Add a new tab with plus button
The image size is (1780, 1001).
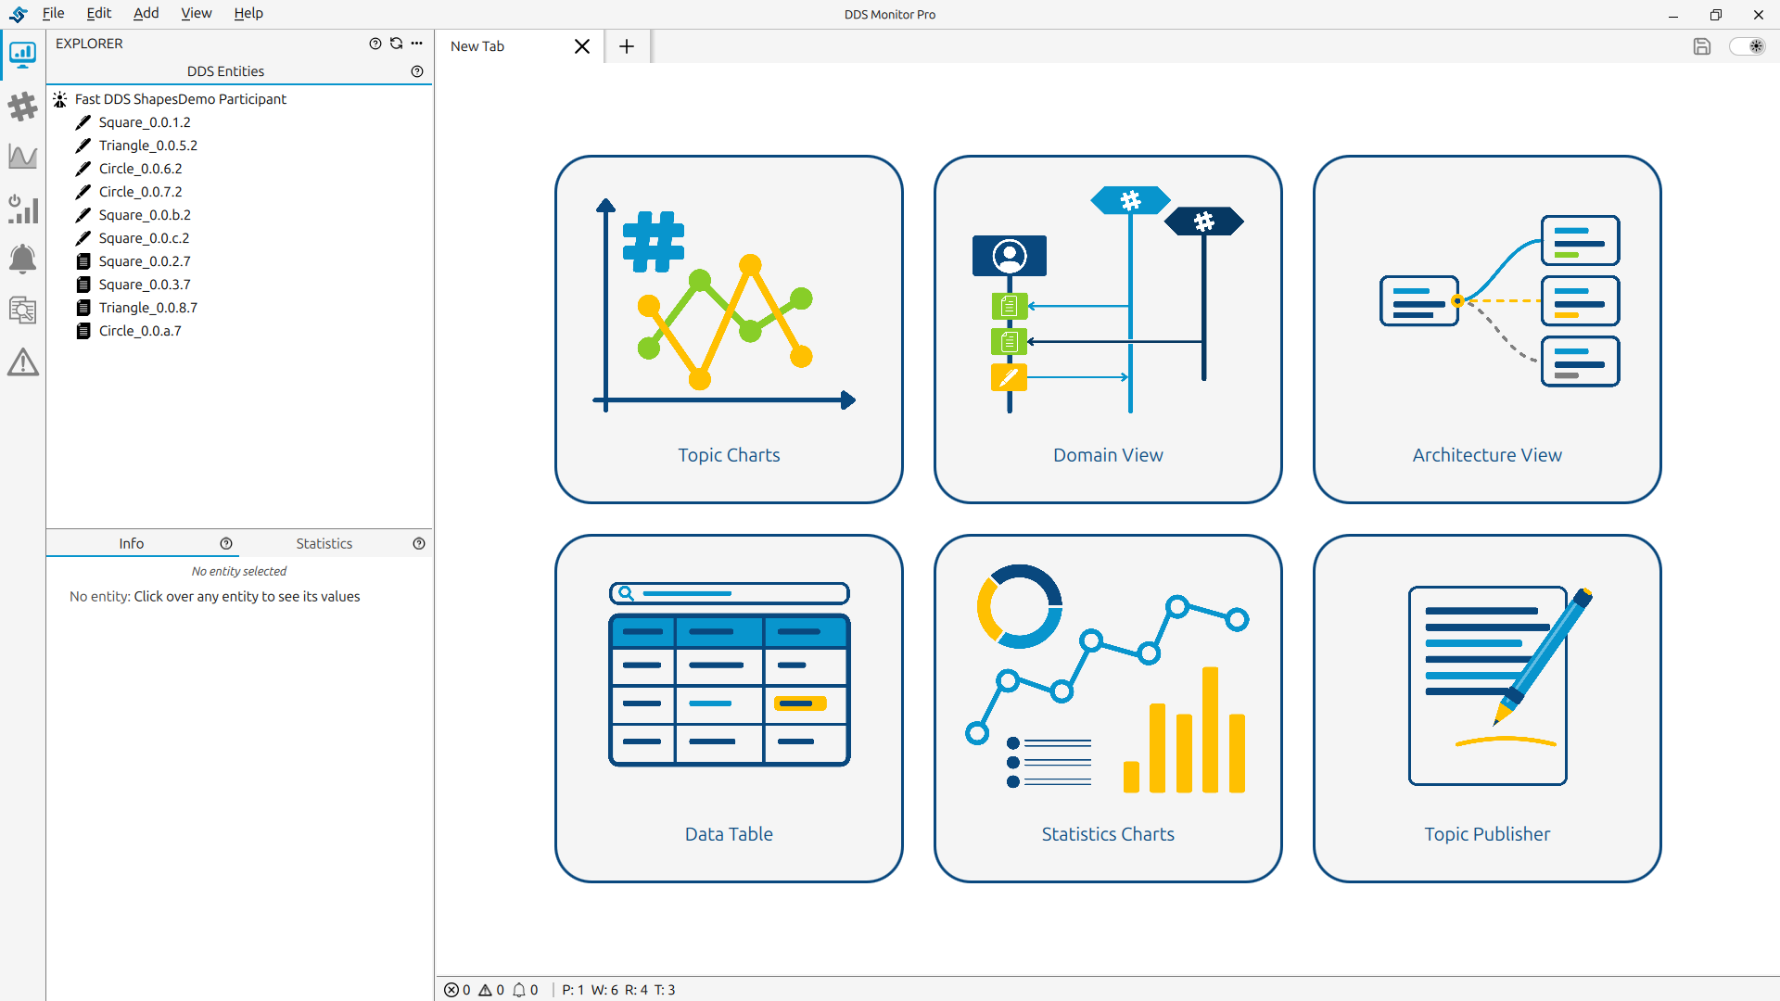click(x=627, y=46)
